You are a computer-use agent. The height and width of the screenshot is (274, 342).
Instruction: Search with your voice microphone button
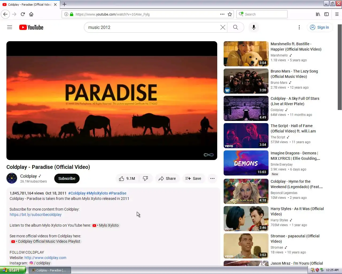[254, 27]
